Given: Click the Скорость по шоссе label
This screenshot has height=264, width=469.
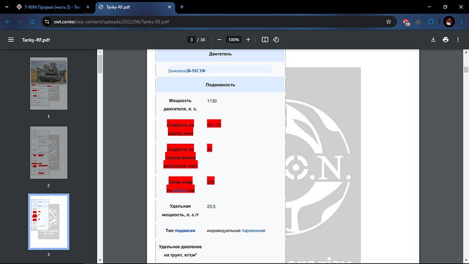Looking at the screenshot, I should tap(181, 128).
